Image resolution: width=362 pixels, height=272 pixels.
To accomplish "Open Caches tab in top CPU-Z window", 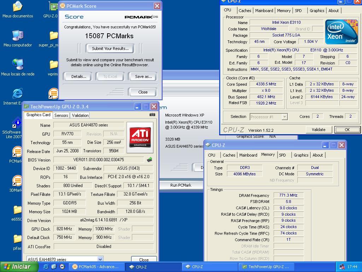I will click(x=245, y=11).
